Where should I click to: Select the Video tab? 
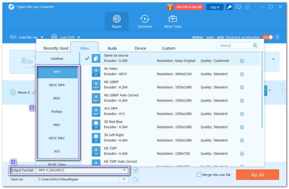click(x=84, y=48)
